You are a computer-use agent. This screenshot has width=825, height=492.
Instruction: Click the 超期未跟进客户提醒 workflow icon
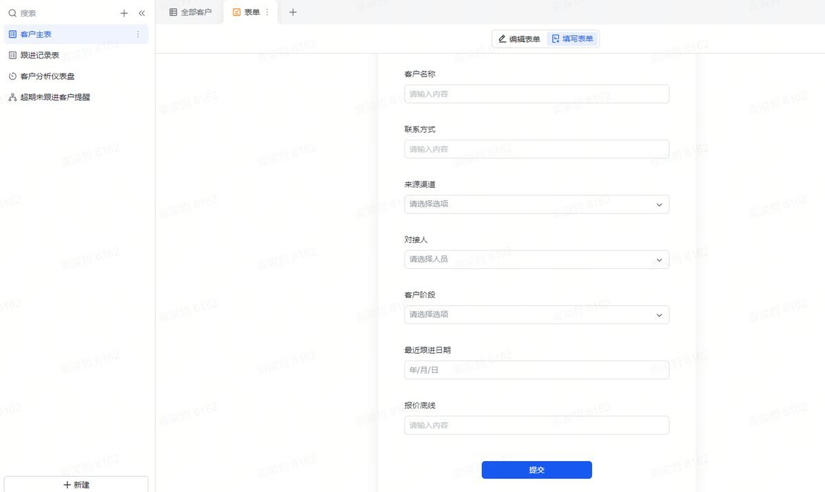point(12,97)
